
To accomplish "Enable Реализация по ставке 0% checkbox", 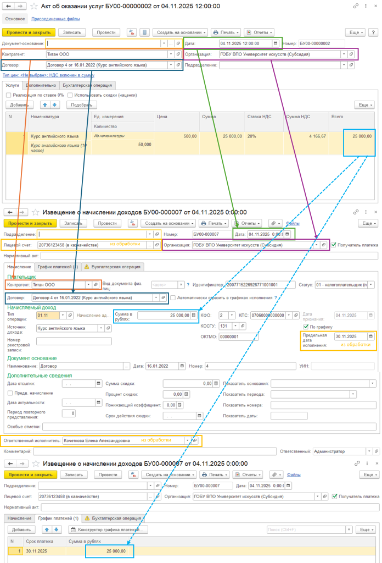I will coord(9,95).
